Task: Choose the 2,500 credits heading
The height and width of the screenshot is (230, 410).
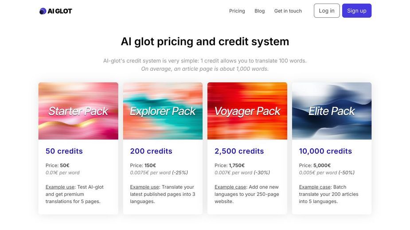Action: (x=239, y=151)
